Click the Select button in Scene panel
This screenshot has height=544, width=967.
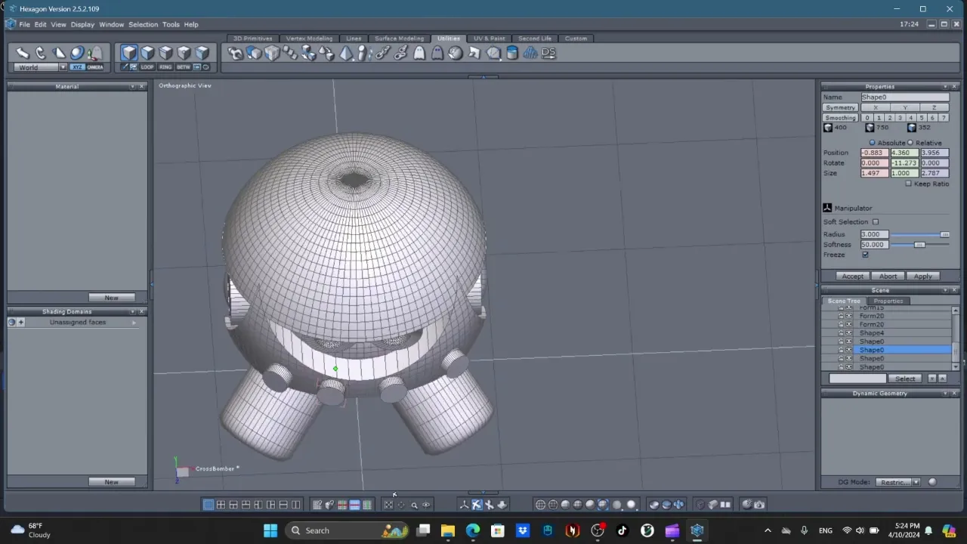pos(905,379)
